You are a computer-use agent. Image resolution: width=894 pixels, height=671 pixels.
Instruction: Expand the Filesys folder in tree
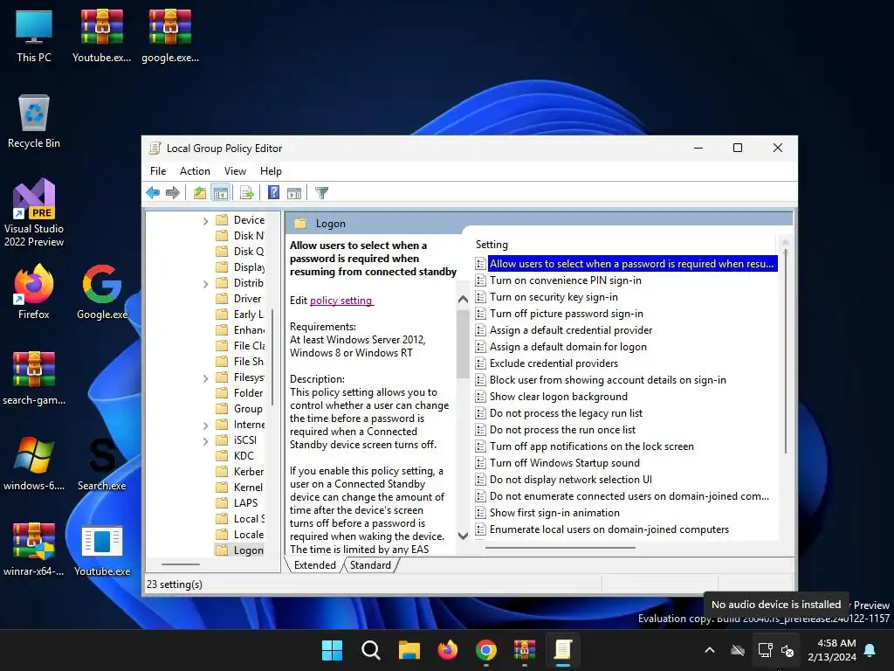tap(205, 378)
